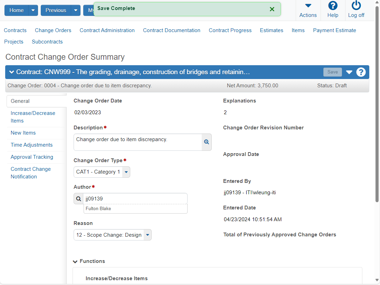The height and width of the screenshot is (285, 380).
Task: Switch to Time Adjustments tab
Action: click(32, 145)
